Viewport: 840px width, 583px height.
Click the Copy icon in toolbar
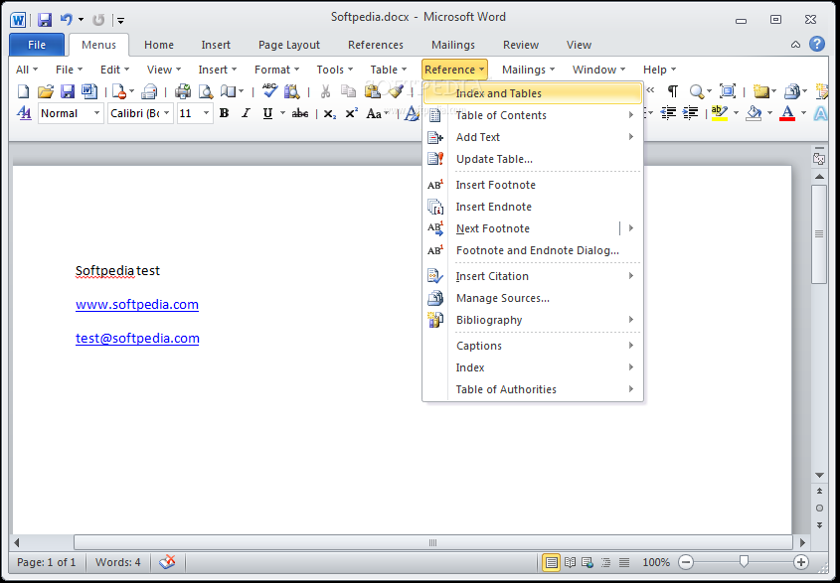point(349,91)
